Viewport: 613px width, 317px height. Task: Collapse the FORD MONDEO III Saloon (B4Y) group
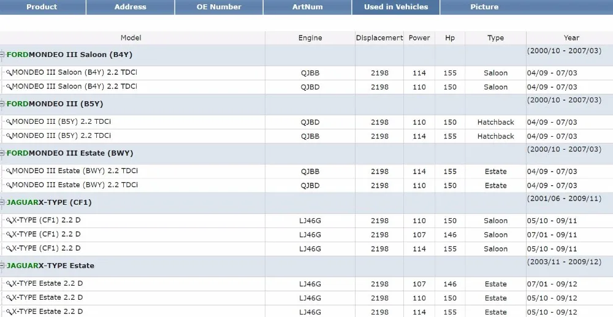(x=2, y=55)
